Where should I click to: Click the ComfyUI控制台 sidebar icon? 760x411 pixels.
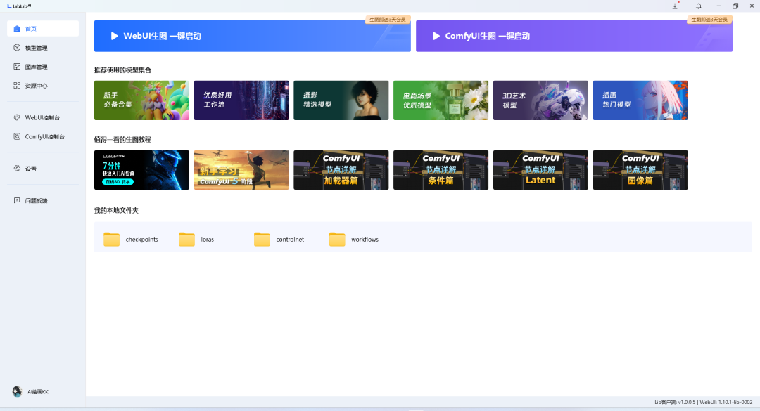pyautogui.click(x=17, y=136)
